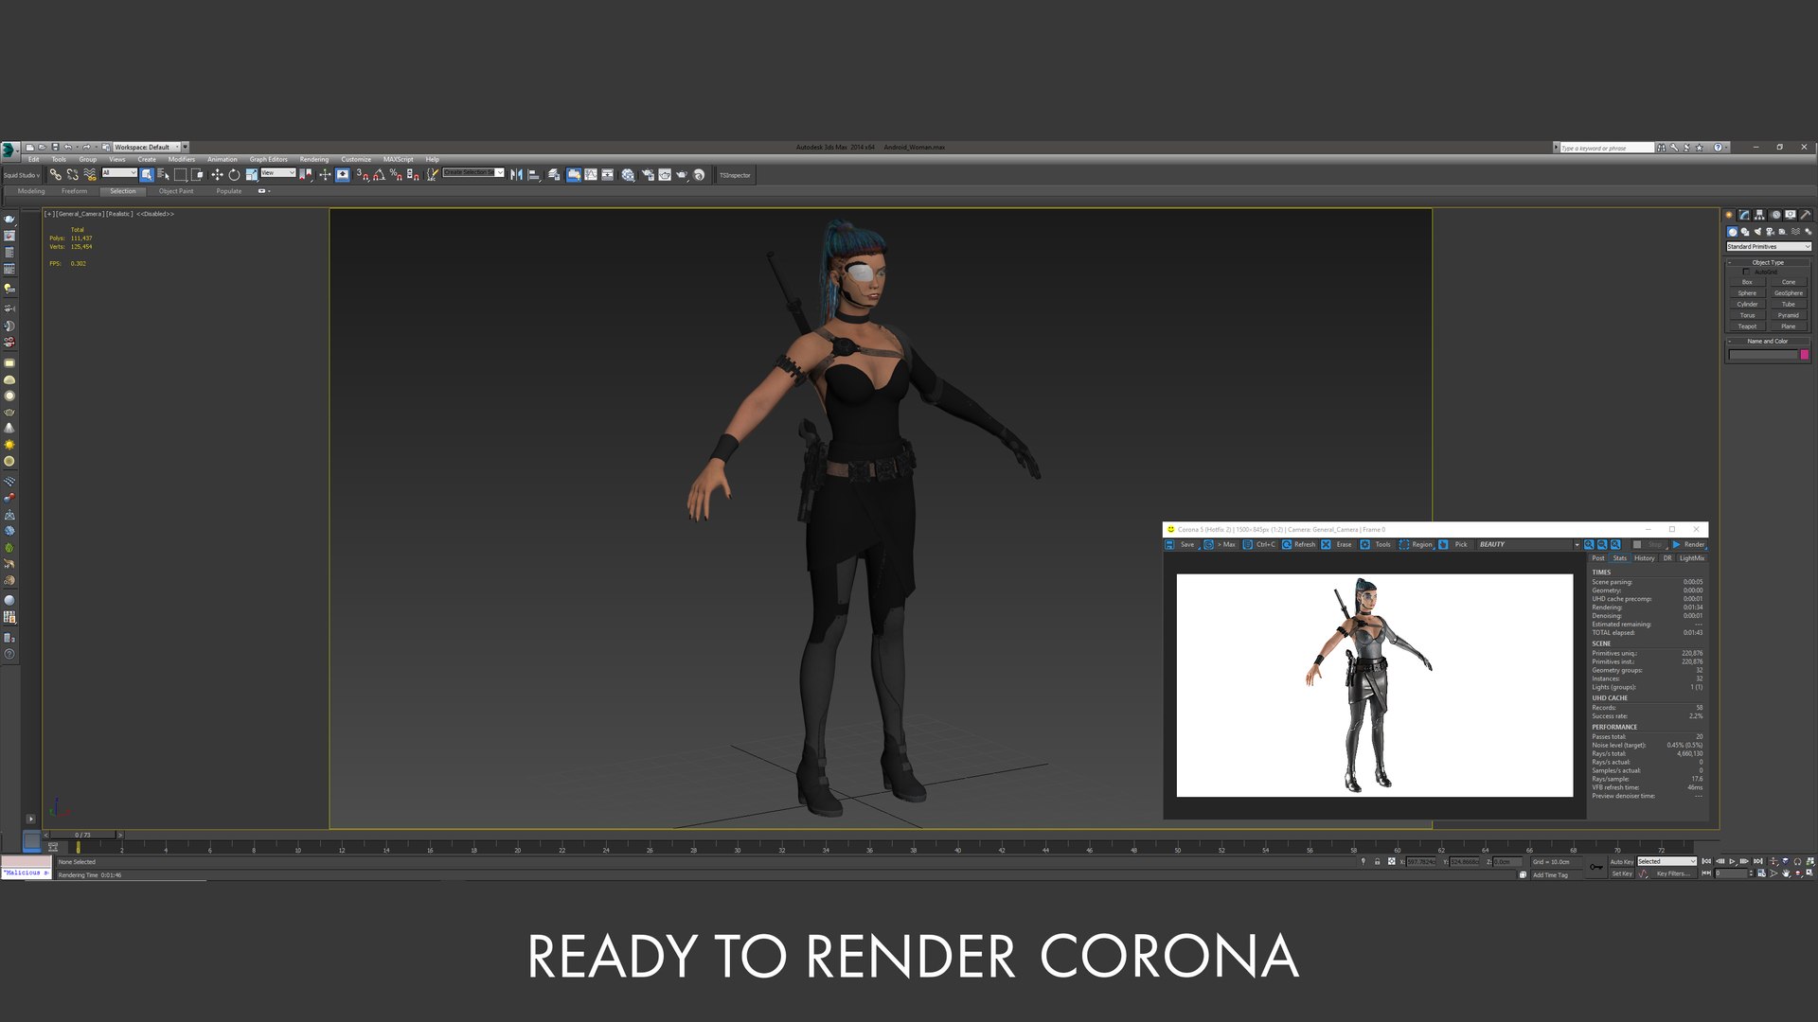Screen dimensions: 1818x1022
Task: Open the Hierarchy panel tab icon
Action: point(1759,215)
